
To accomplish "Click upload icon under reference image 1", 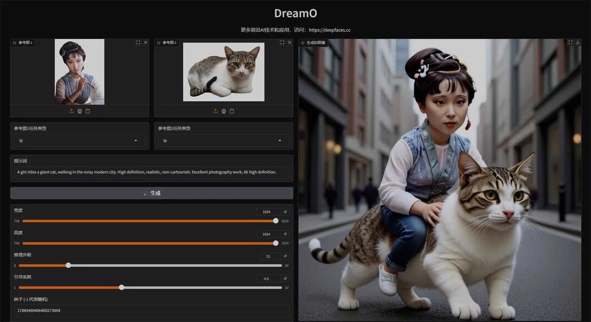I will click(x=71, y=111).
